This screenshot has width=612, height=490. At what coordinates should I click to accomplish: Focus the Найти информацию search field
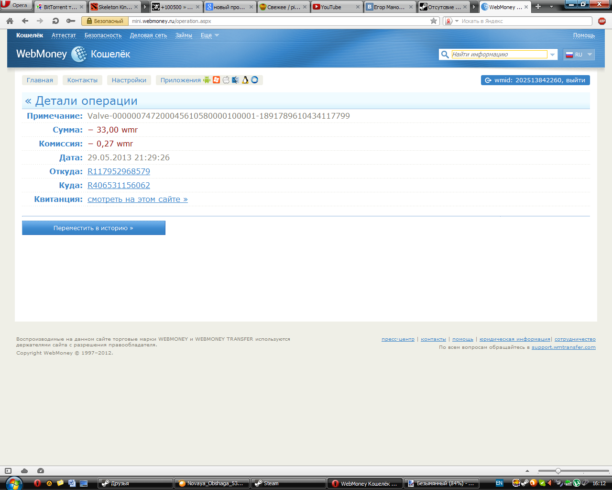pos(499,55)
